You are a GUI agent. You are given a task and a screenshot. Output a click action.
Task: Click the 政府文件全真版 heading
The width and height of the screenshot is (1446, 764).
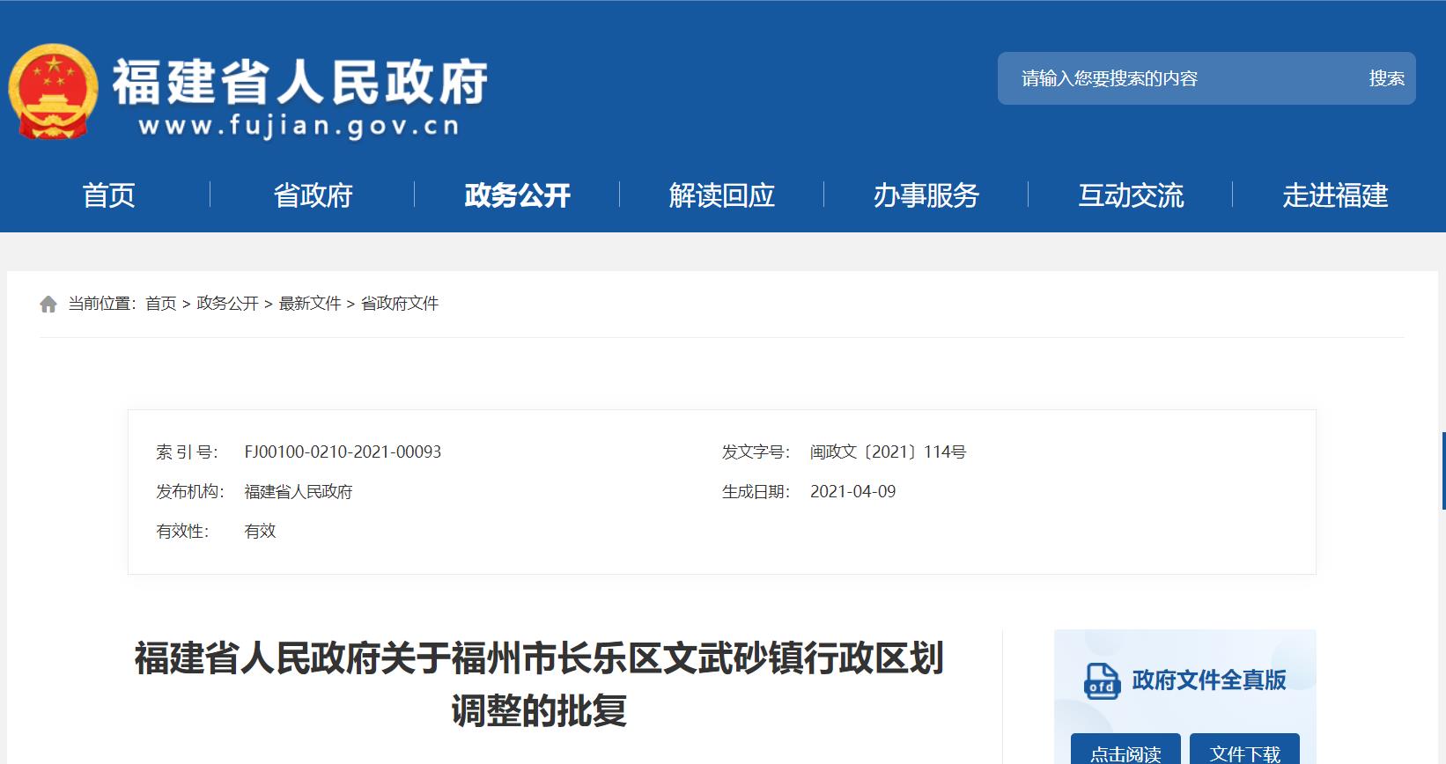tap(1209, 680)
